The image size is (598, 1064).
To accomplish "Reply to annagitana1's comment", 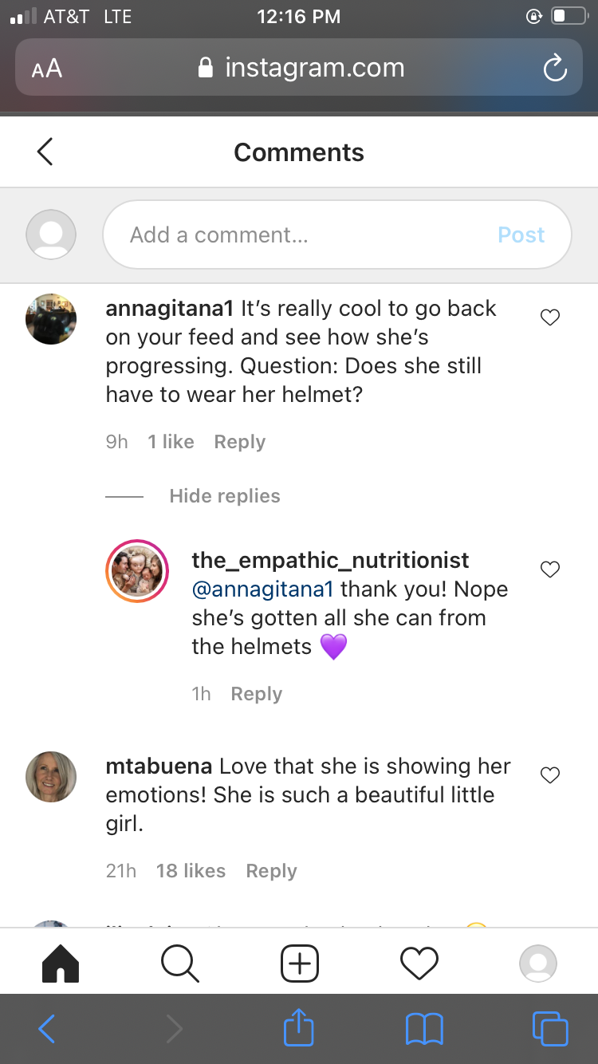I will pos(239,442).
